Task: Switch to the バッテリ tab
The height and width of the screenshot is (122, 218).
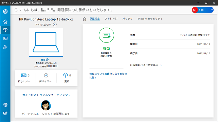Action: click(x=127, y=19)
